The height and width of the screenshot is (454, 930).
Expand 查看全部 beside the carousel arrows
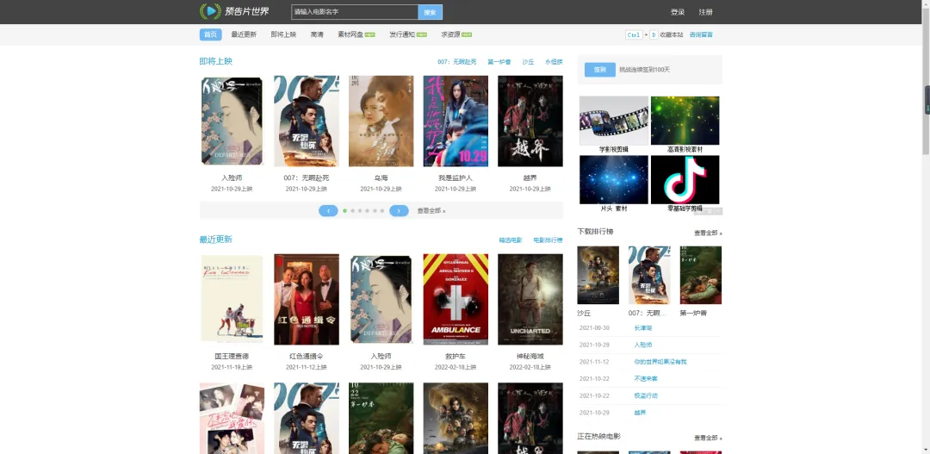tap(431, 210)
